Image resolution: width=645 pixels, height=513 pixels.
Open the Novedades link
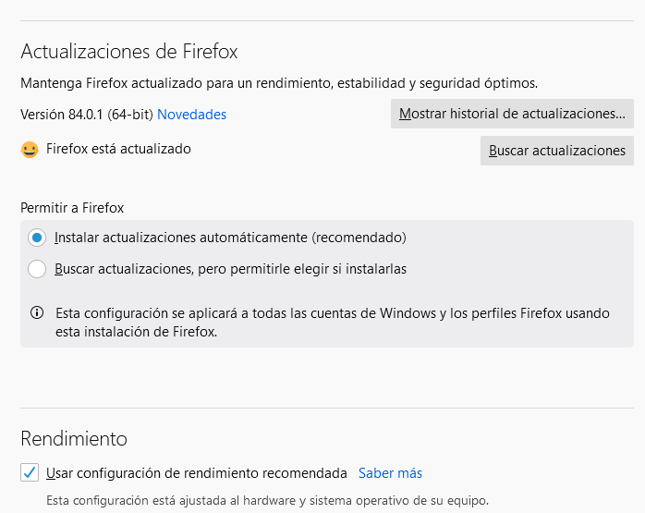pyautogui.click(x=191, y=115)
